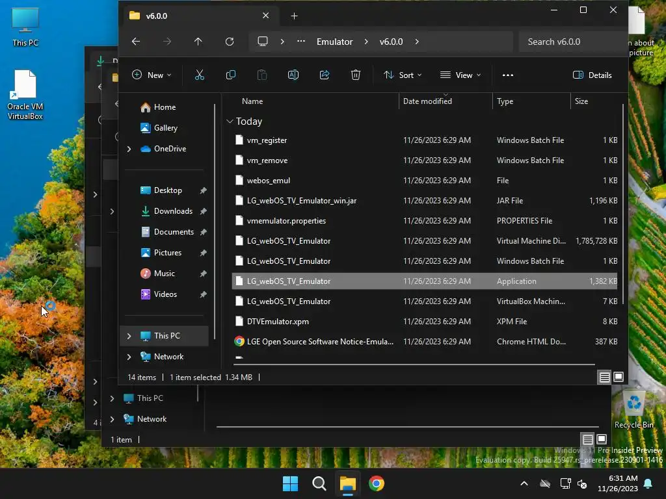Click the v6.0.0 breadcrumb in the address bar
The image size is (666, 499).
pyautogui.click(x=391, y=42)
